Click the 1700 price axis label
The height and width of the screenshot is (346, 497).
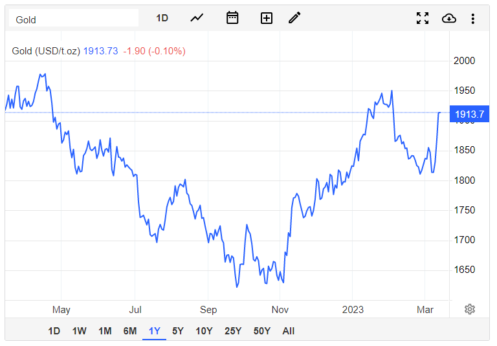[x=465, y=240]
